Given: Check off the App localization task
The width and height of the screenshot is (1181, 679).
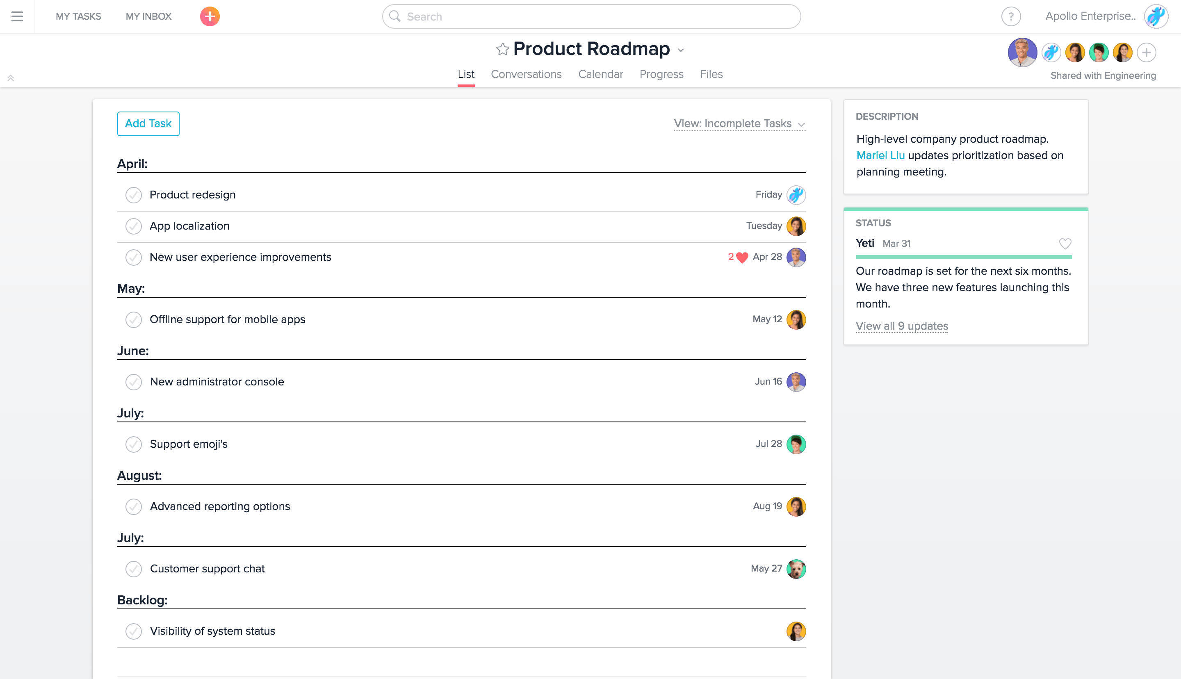Looking at the screenshot, I should coord(133,226).
